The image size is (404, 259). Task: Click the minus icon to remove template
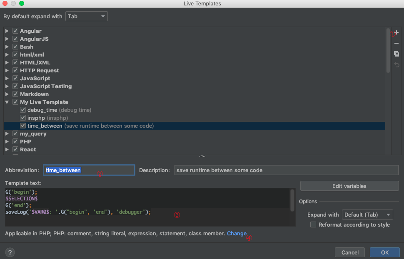(x=397, y=44)
